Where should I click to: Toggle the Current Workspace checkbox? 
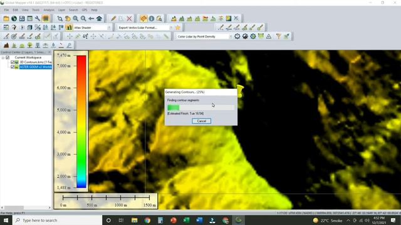click(x=8, y=57)
